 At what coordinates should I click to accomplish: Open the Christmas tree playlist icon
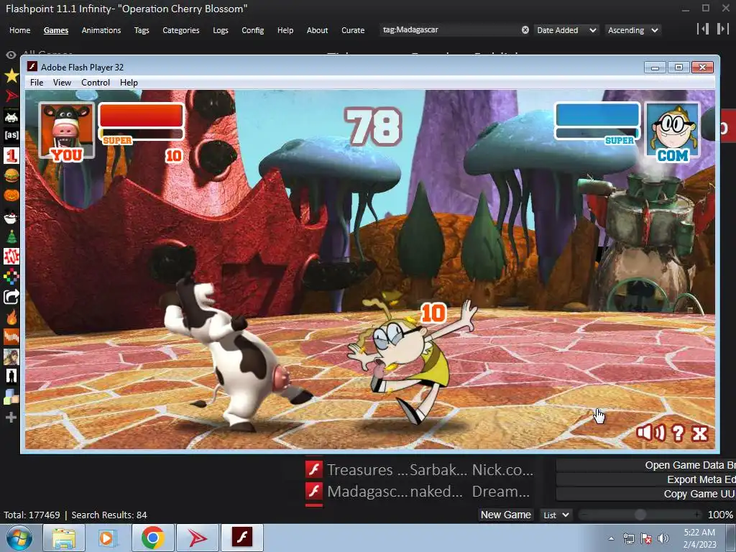[x=11, y=236]
